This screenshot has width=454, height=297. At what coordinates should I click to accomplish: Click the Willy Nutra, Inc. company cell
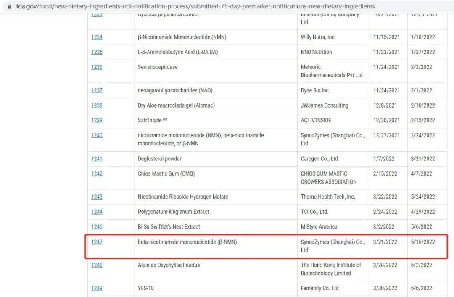click(x=333, y=37)
